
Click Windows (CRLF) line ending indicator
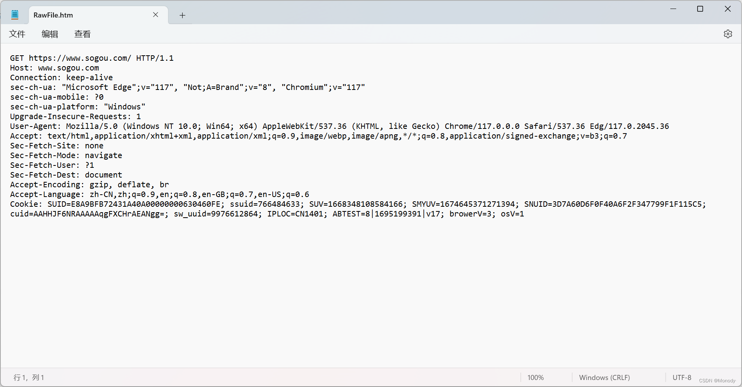(605, 378)
